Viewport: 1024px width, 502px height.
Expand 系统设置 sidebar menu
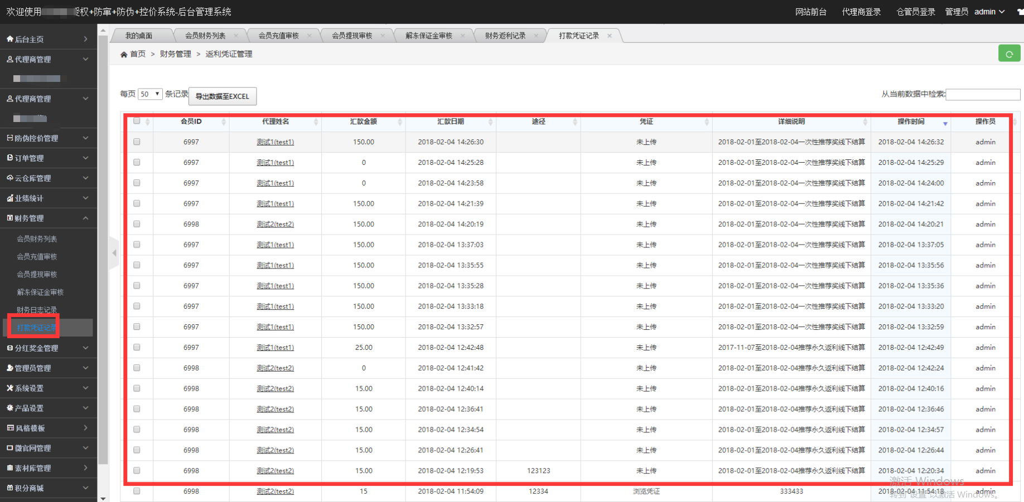click(x=48, y=388)
